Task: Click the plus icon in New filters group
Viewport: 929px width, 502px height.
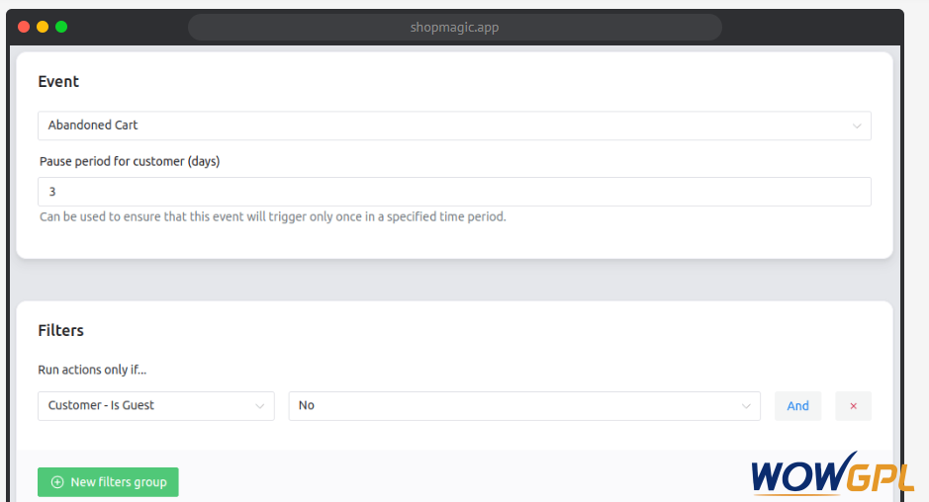Action: coord(57,482)
